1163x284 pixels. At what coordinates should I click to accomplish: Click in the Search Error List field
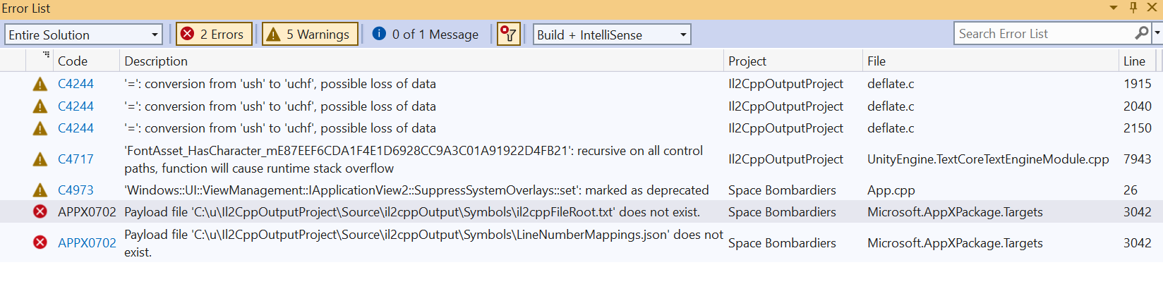coord(1043,34)
